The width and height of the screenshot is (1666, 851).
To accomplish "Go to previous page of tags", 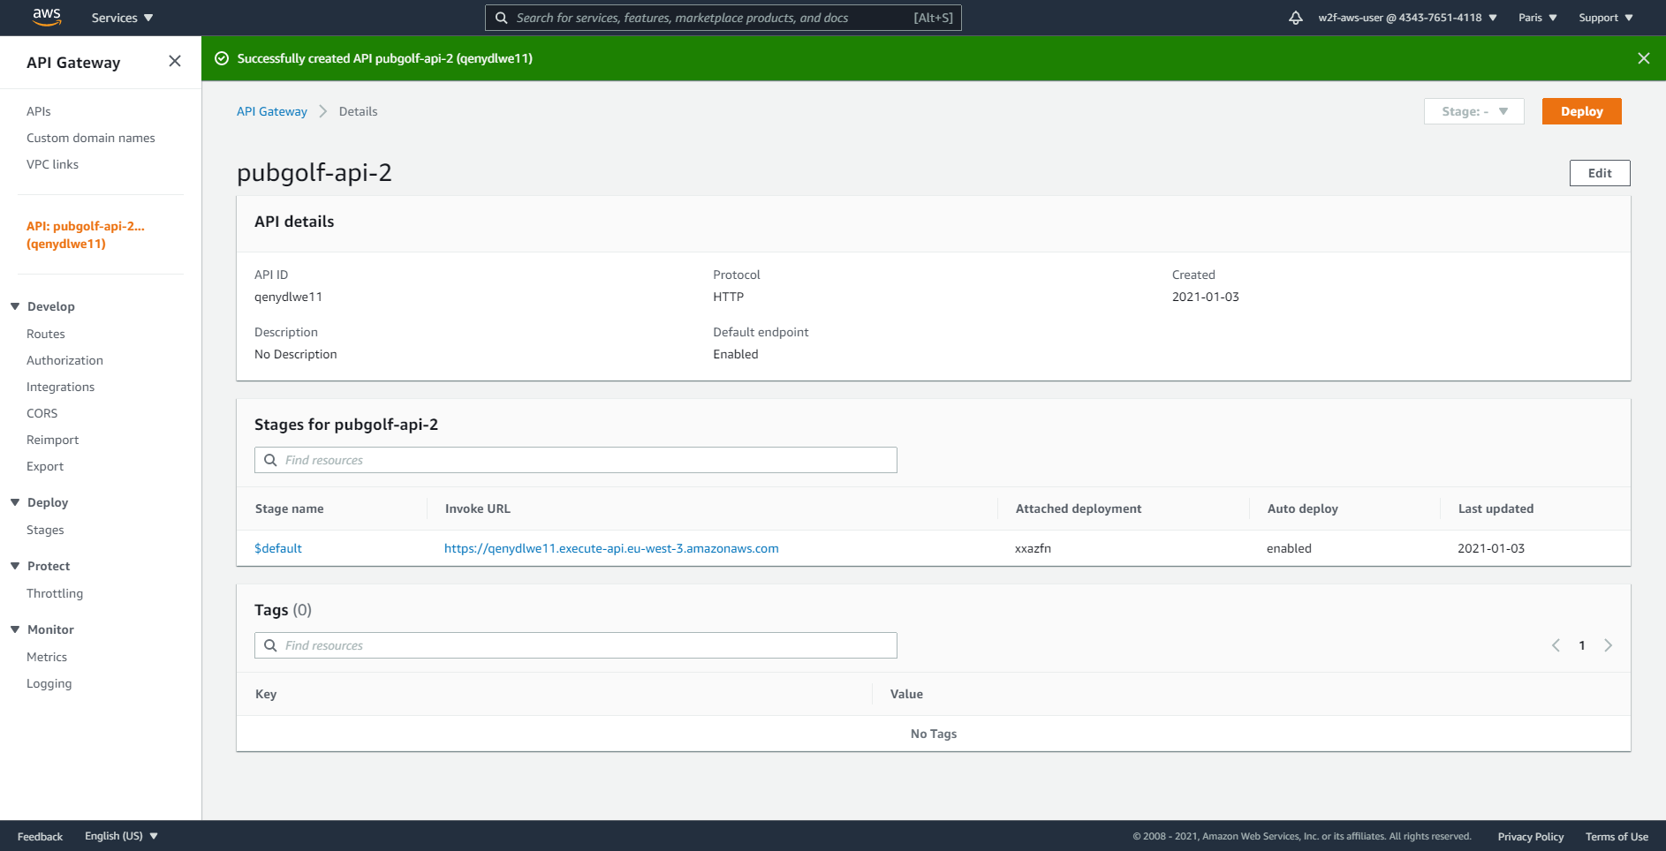I will [x=1556, y=645].
